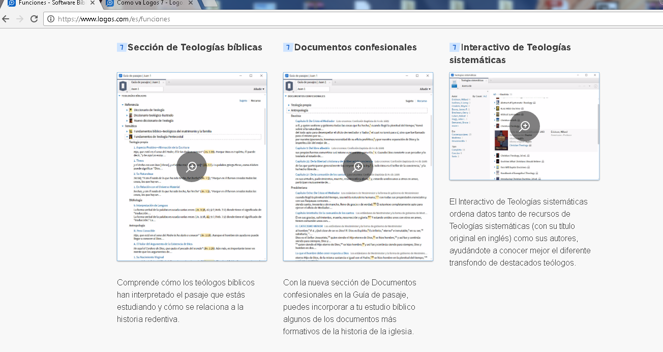Go back to the previous page
The height and width of the screenshot is (352, 663).
tap(6, 19)
